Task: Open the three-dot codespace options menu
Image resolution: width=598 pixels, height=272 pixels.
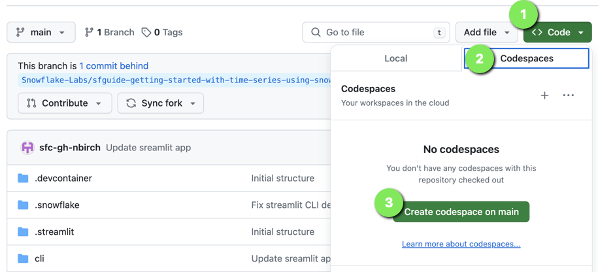Action: coord(568,95)
